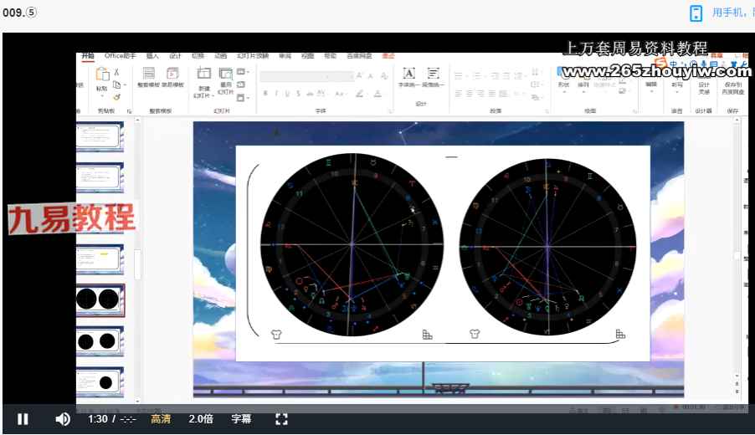Pause the video playback

tap(23, 419)
